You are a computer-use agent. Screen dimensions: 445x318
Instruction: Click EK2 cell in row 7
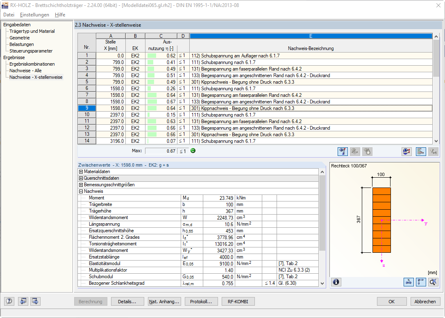pos(135,95)
